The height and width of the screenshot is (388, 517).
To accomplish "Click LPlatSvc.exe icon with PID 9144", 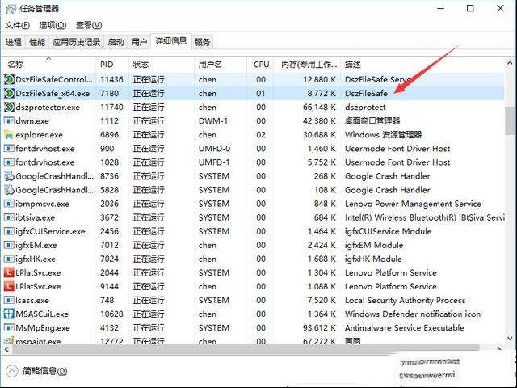I will [x=9, y=286].
